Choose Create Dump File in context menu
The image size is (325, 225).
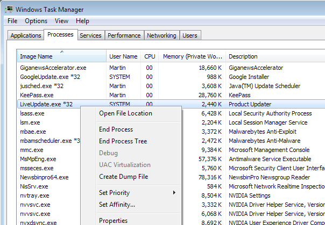[x=124, y=177]
